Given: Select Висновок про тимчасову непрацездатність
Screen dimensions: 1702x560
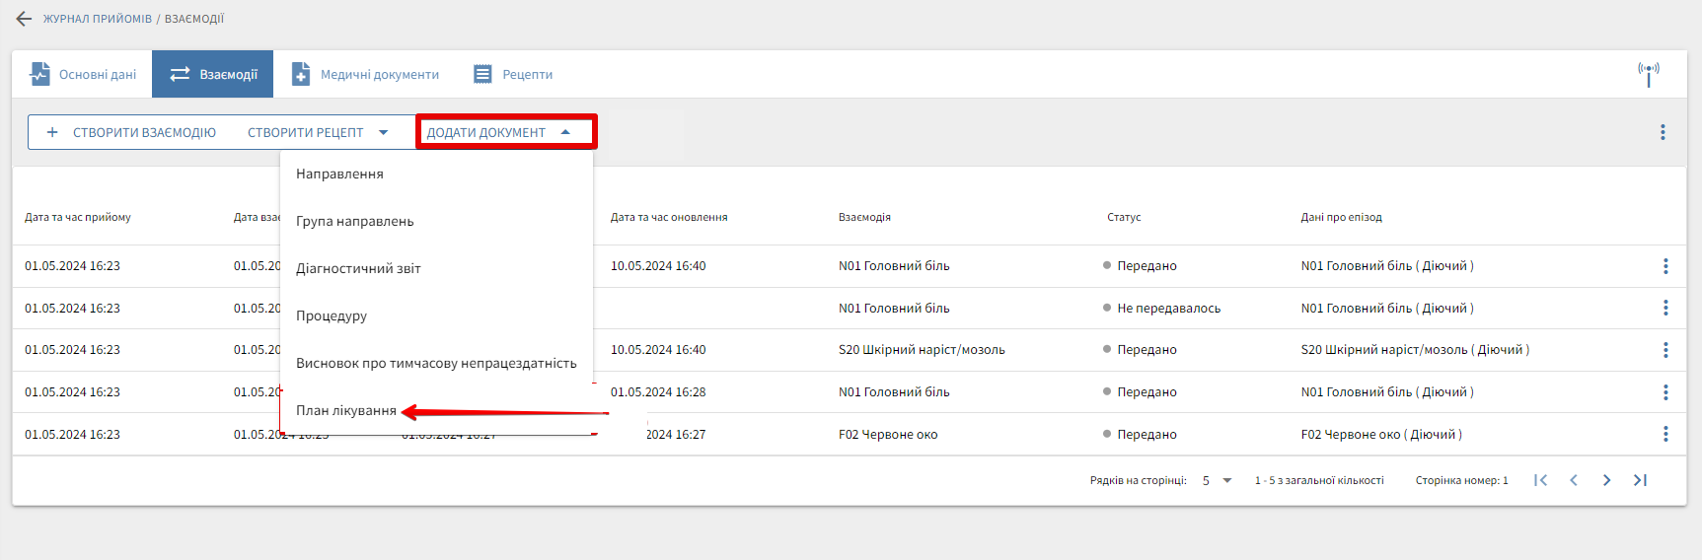Looking at the screenshot, I should tap(436, 363).
